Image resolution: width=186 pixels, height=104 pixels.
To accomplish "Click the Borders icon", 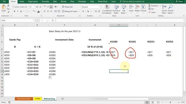I will click(x=27, y=11).
